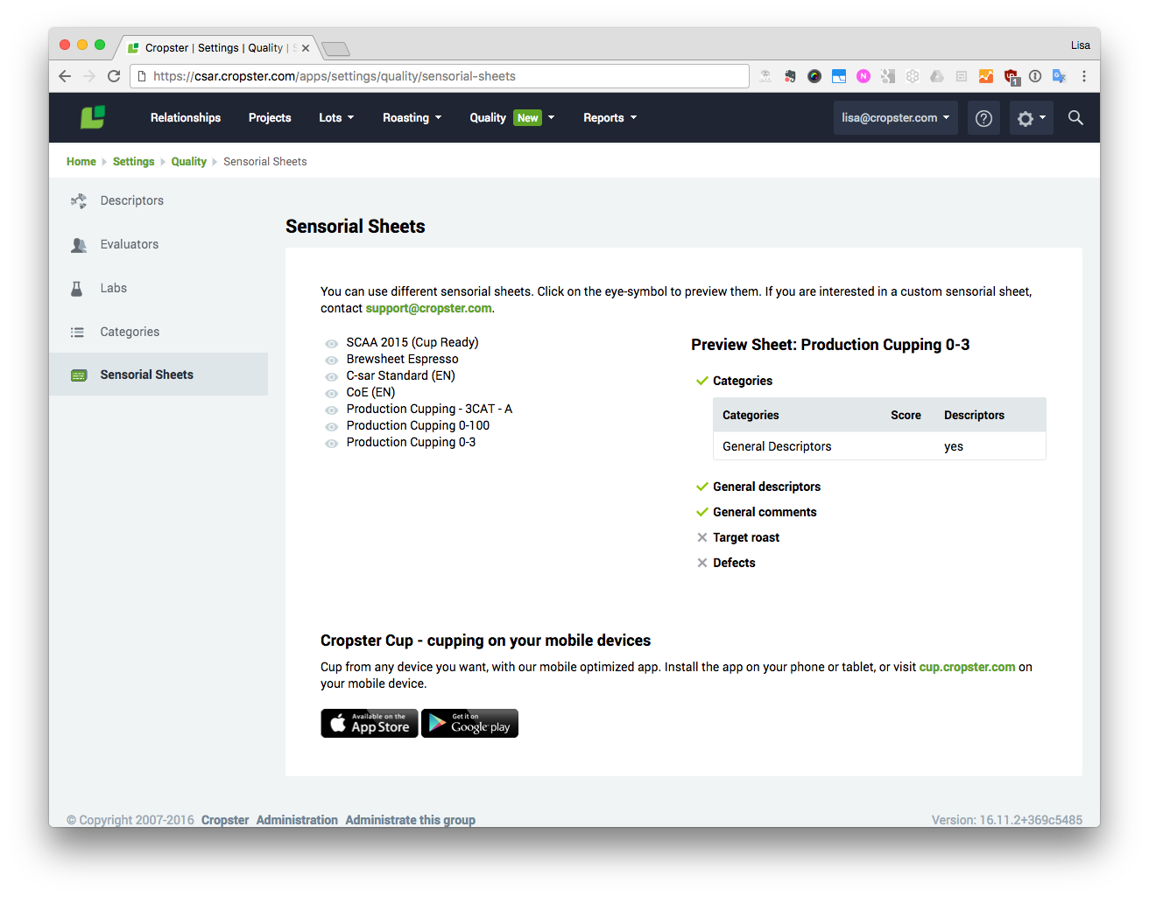
Task: Click the Evaluators sidebar icon
Action: [78, 245]
